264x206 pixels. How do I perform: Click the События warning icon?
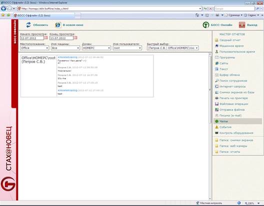[216, 127]
